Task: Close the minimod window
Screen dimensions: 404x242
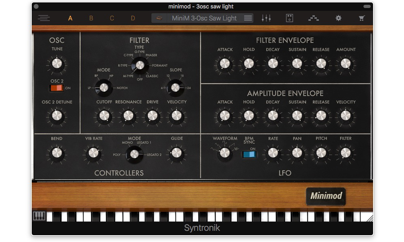Action: pyautogui.click(x=36, y=6)
